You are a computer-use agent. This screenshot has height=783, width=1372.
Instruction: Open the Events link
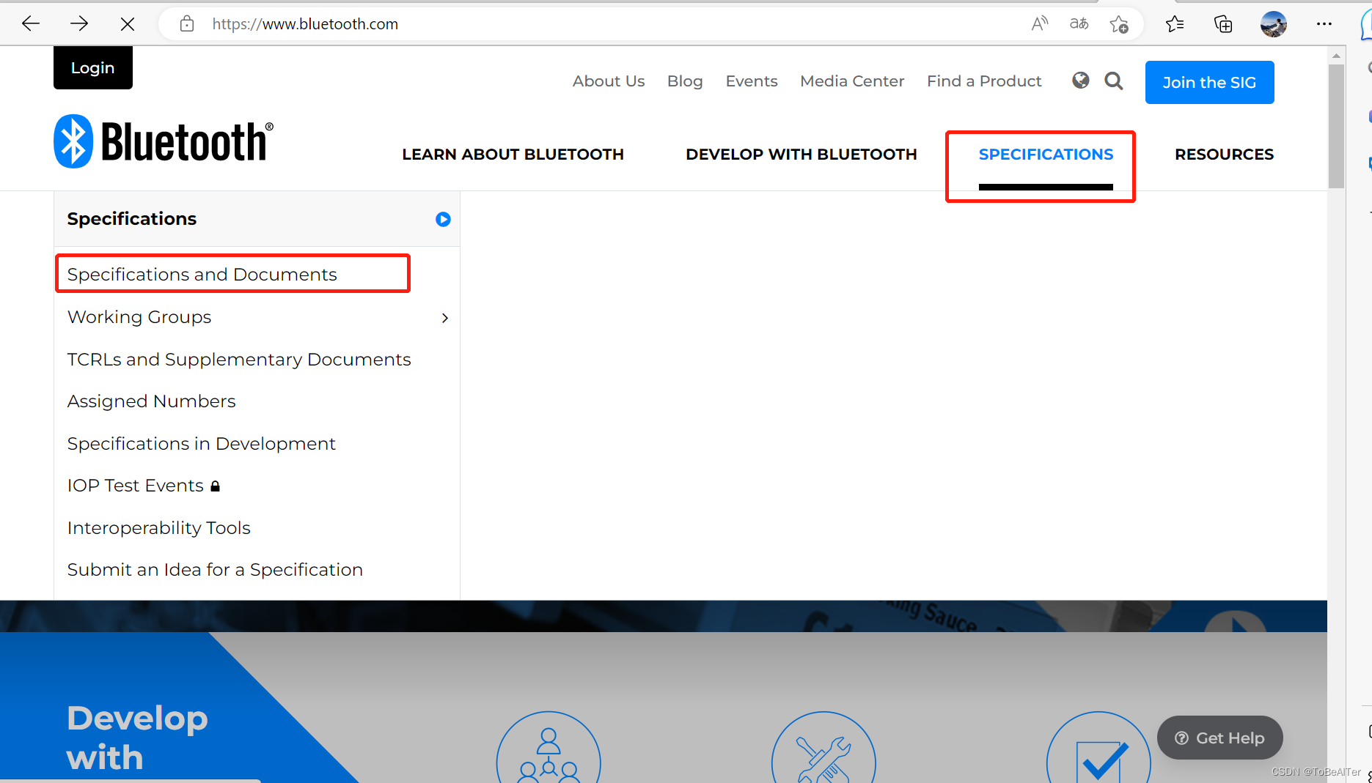(x=752, y=81)
